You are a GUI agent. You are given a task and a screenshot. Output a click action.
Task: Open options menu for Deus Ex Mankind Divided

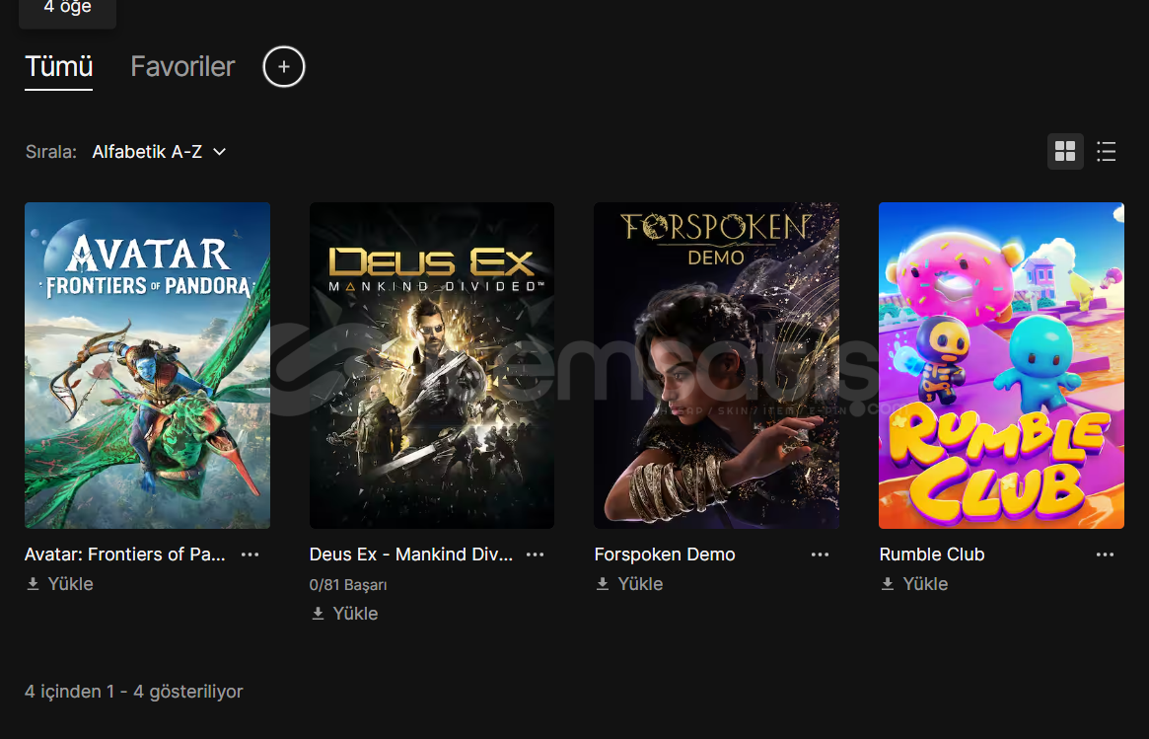tap(535, 554)
